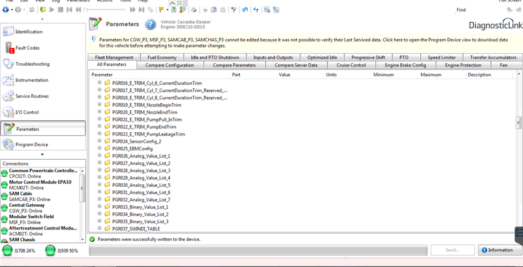Viewport: 523px width, 267px height.
Task: Click the Connections list scrollbar thumb
Action: (82, 187)
